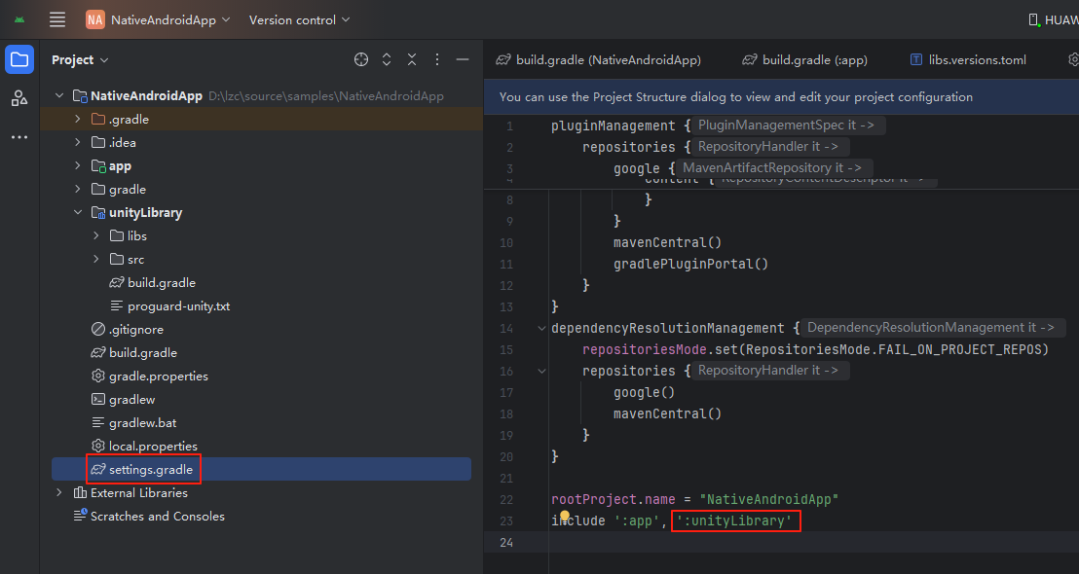Image resolution: width=1079 pixels, height=574 pixels.
Task: Open the Project view selector dropdown
Action: (80, 59)
